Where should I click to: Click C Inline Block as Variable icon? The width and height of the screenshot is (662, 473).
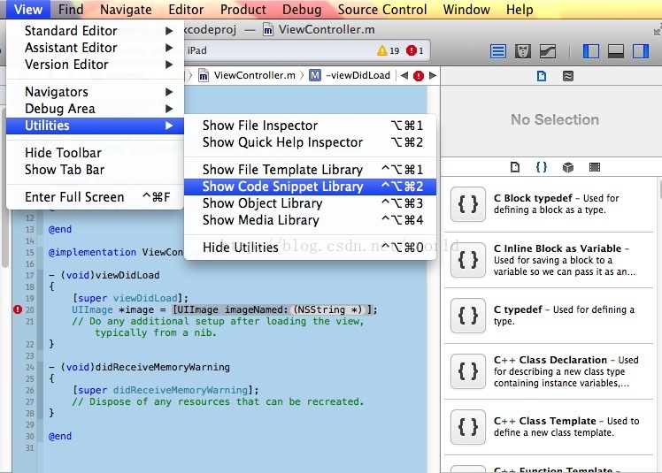click(x=468, y=260)
